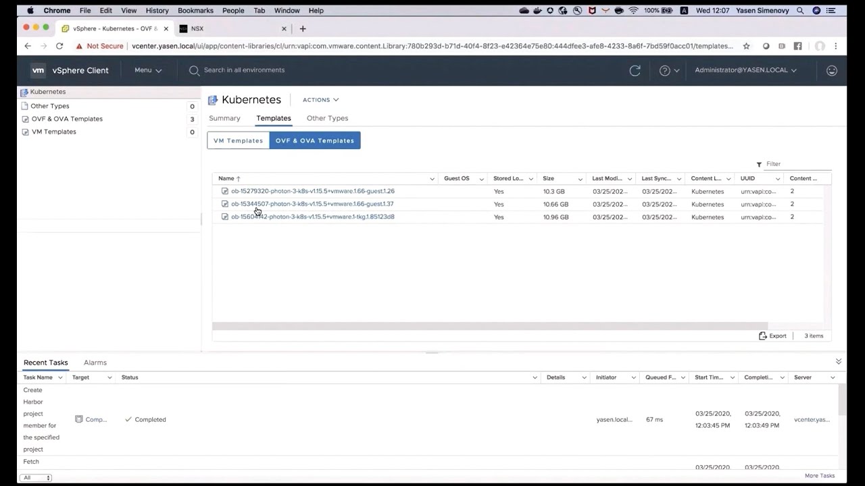Expand the ACTIONS dropdown
The width and height of the screenshot is (865, 486).
click(320, 100)
